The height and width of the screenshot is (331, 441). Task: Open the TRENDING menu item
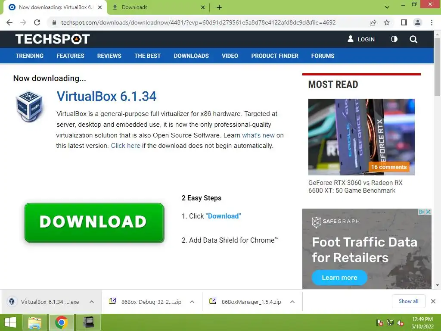tap(30, 56)
